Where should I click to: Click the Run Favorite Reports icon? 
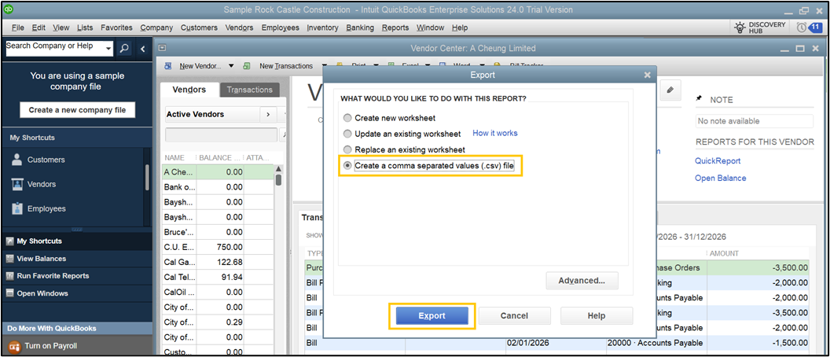[10, 276]
